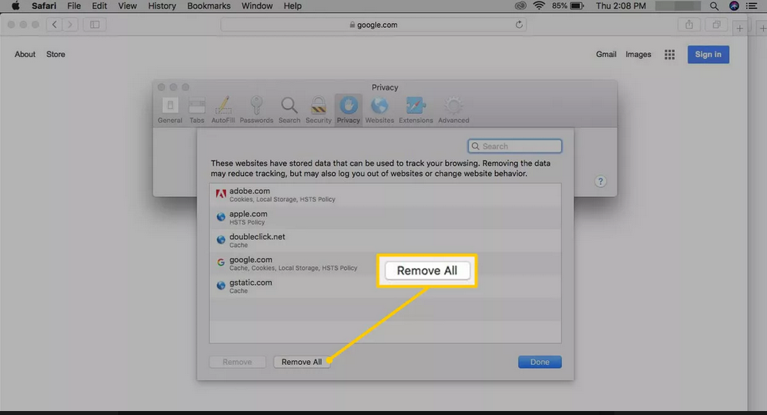Screen dimensions: 767x415
Task: Open the File menu
Action: point(74,6)
